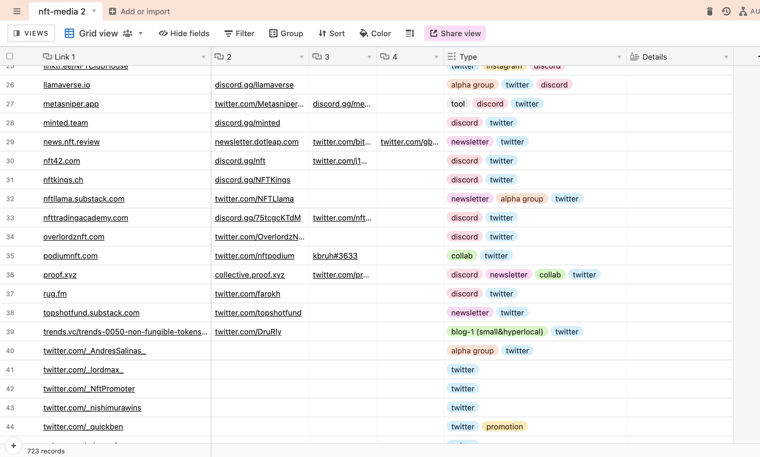Open discord.gg/minted link
The width and height of the screenshot is (760, 457).
pos(247,123)
